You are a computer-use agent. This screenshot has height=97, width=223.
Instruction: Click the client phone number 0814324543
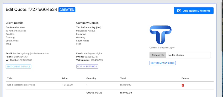[21, 57]
